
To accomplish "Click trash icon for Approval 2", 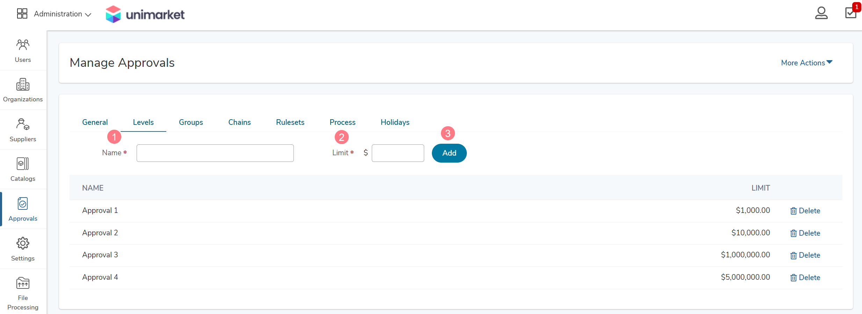I will click(x=794, y=233).
